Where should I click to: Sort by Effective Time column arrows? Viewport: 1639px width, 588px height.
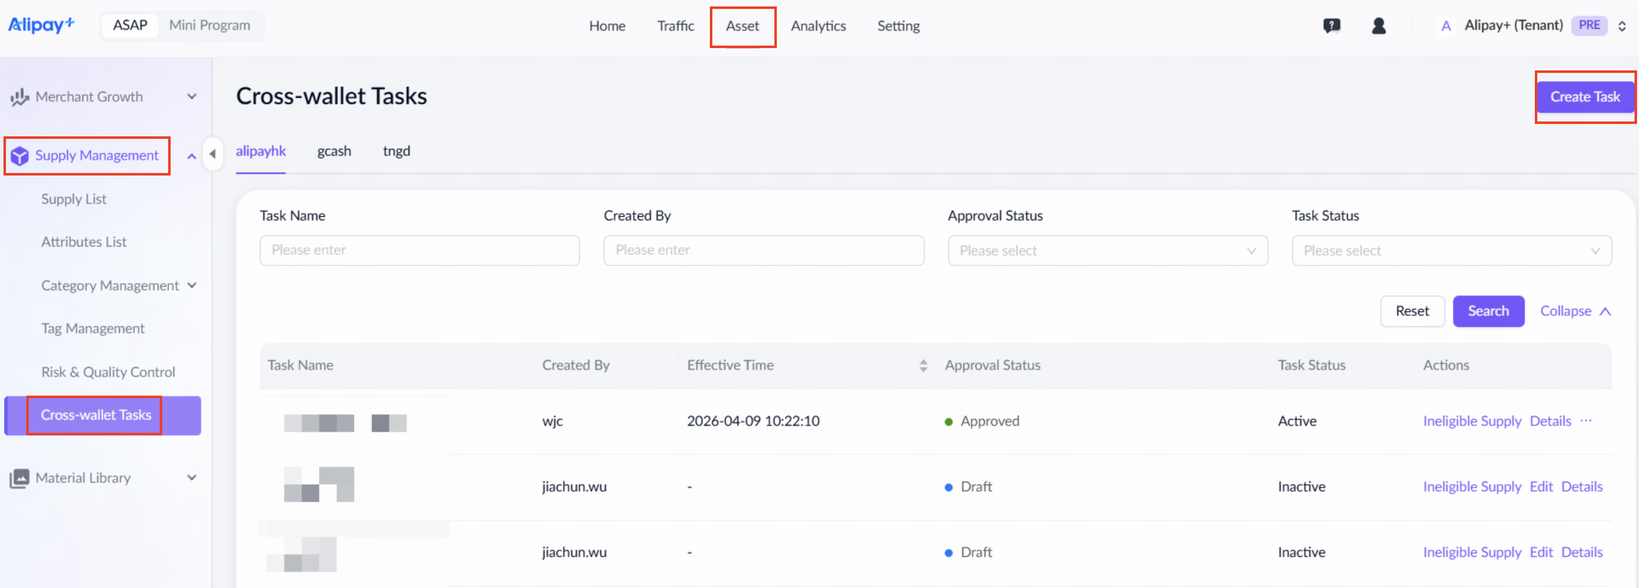click(923, 365)
